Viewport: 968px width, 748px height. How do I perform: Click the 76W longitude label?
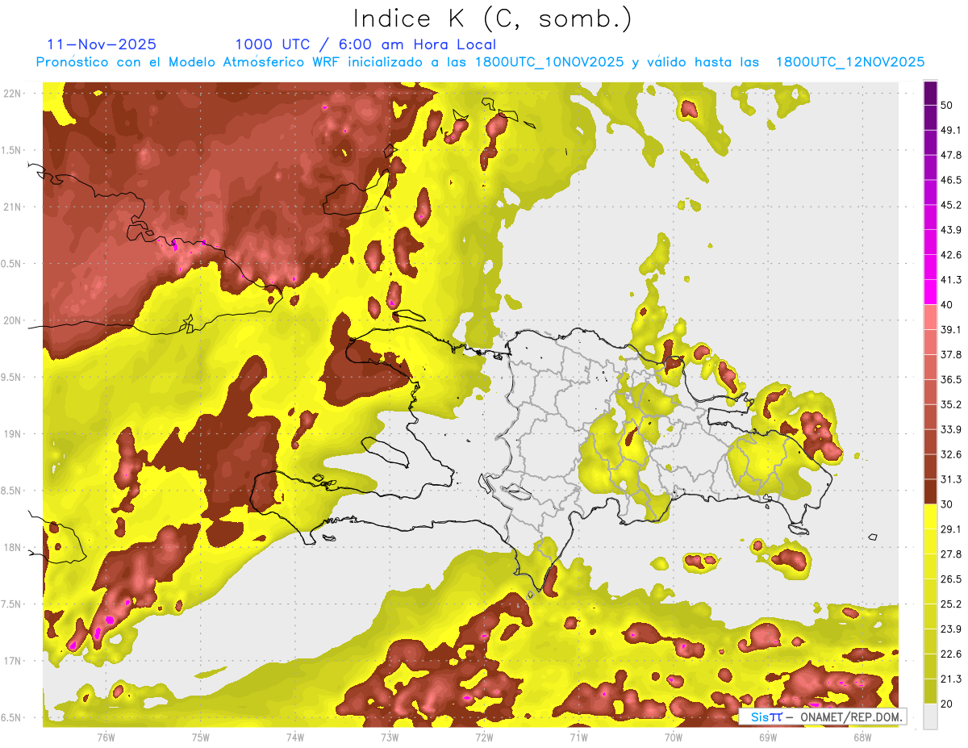coord(106,738)
